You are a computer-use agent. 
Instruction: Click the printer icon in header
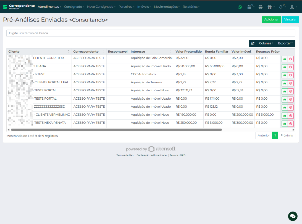pyautogui.click(x=260, y=7)
